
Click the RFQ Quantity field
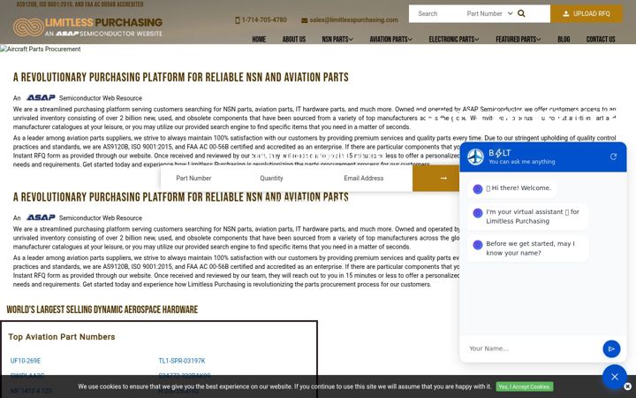287,178
